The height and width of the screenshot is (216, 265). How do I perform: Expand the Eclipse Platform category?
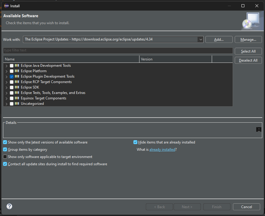tap(6, 71)
